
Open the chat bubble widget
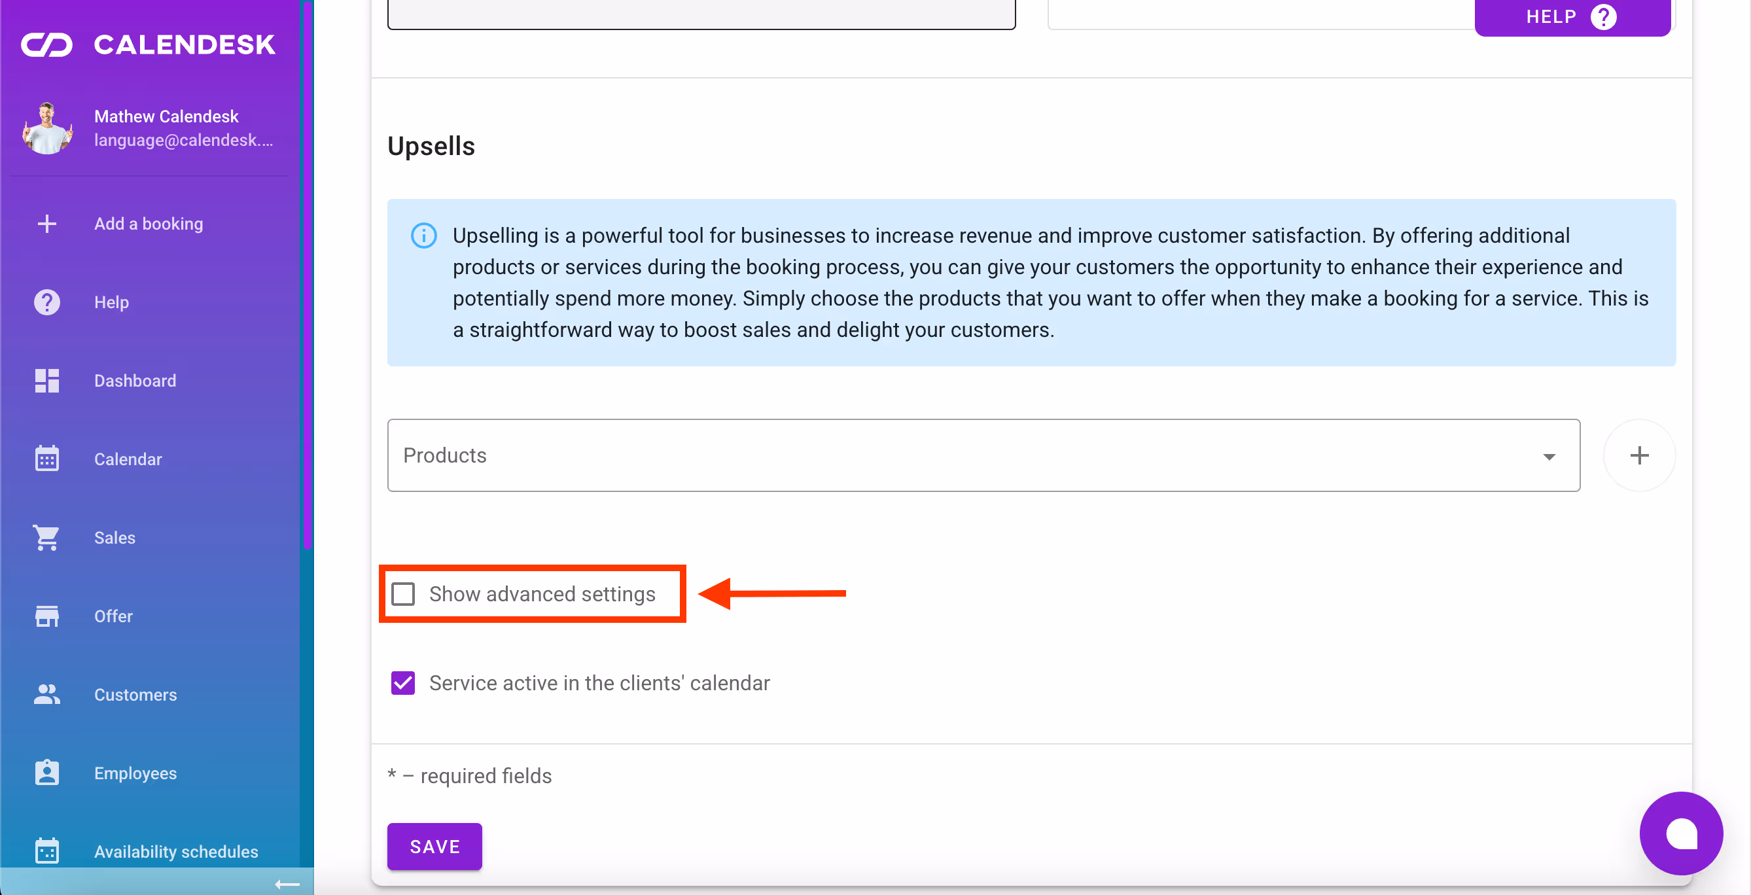click(1681, 835)
